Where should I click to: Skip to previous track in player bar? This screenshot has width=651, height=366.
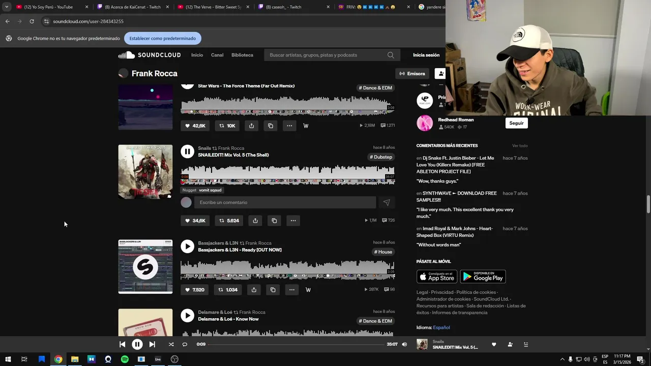122,344
